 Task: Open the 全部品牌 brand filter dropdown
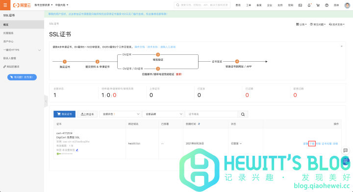163,114
